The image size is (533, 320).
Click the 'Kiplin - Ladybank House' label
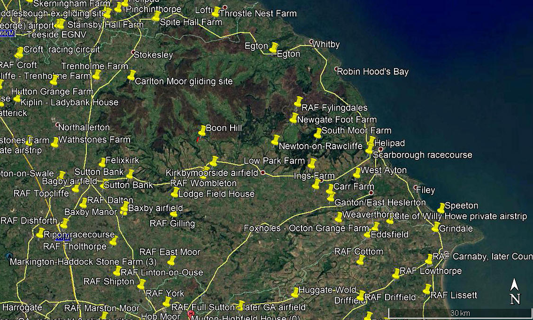pyautogui.click(x=70, y=102)
